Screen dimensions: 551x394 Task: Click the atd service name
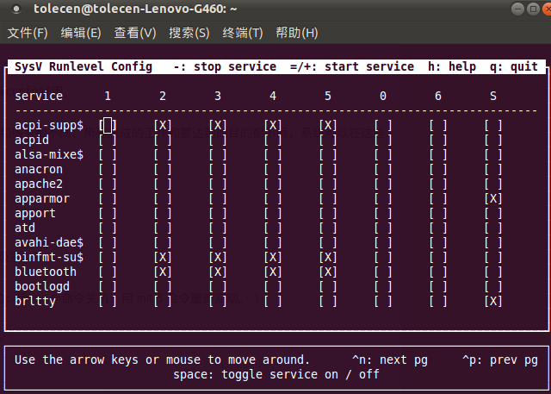(25, 228)
